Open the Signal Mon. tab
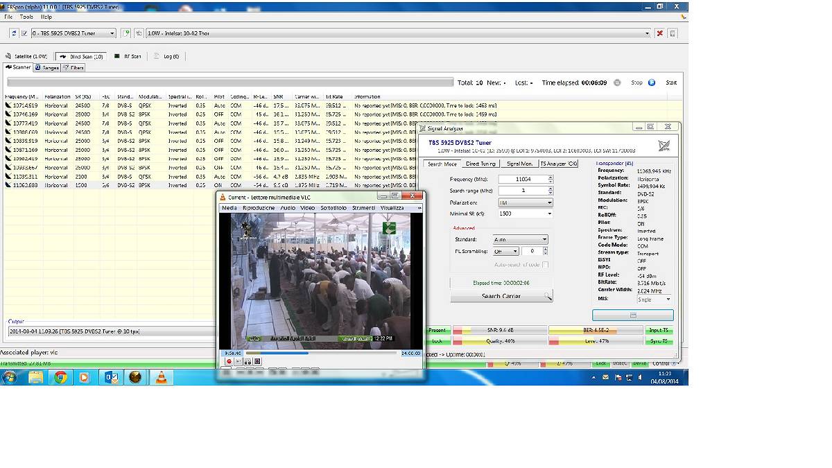 pyautogui.click(x=519, y=164)
